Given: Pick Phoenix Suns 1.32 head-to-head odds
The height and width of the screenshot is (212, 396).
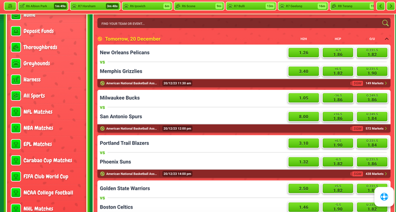Looking at the screenshot, I should (x=303, y=162).
